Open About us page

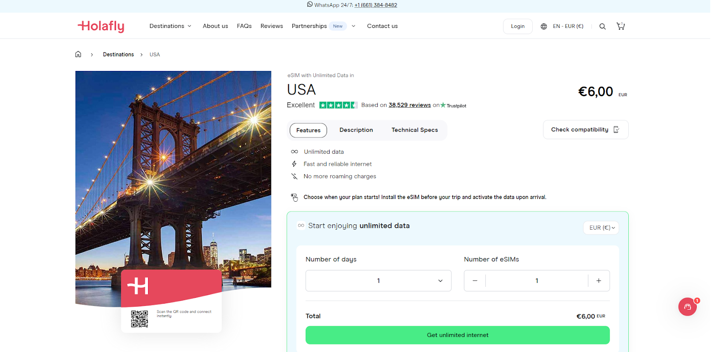(215, 26)
